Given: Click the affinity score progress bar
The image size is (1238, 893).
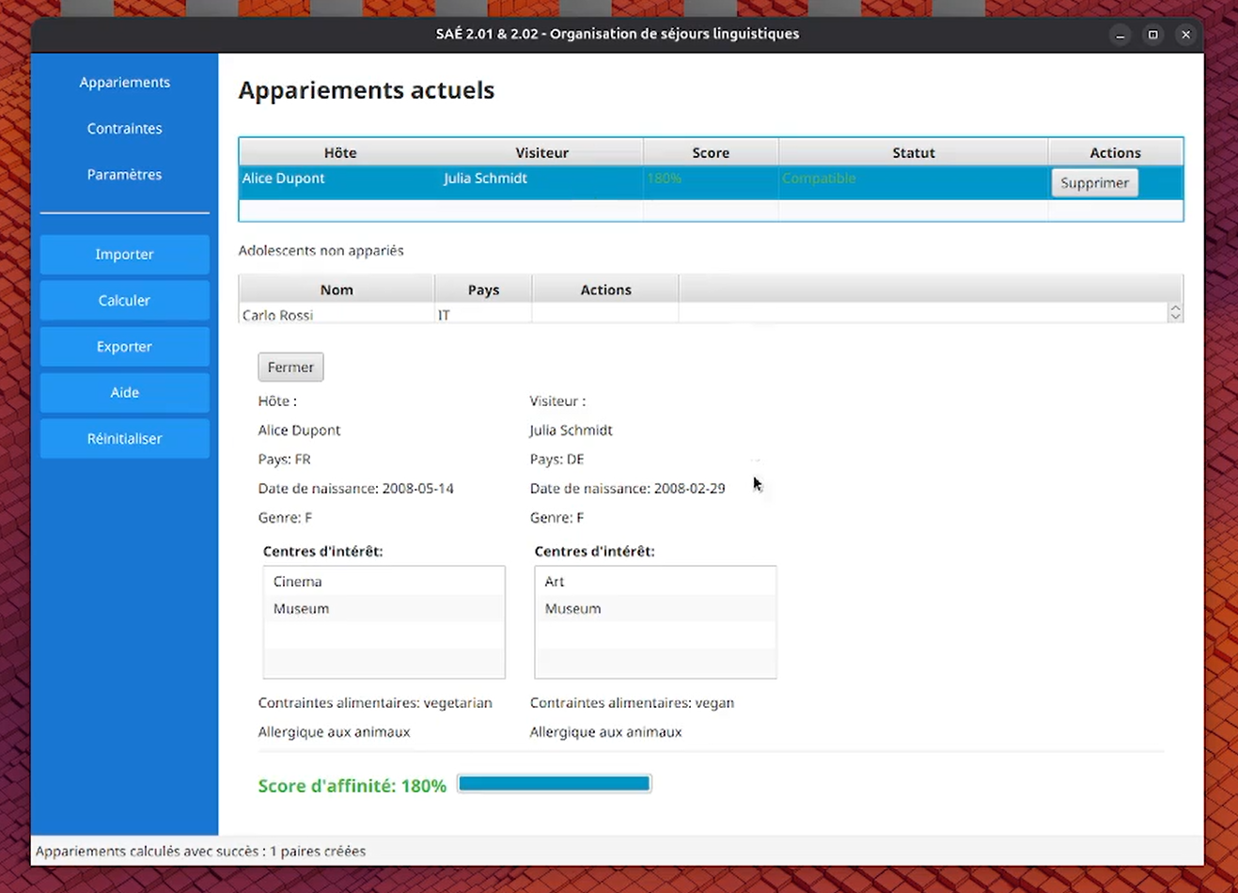Looking at the screenshot, I should click(553, 783).
